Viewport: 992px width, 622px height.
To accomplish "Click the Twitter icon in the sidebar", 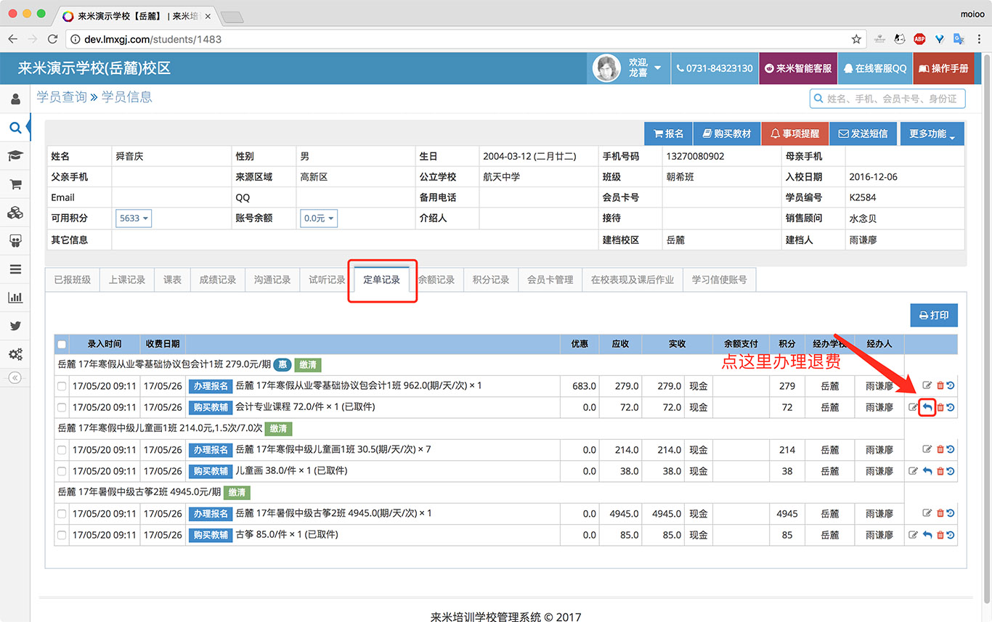I will tap(15, 325).
